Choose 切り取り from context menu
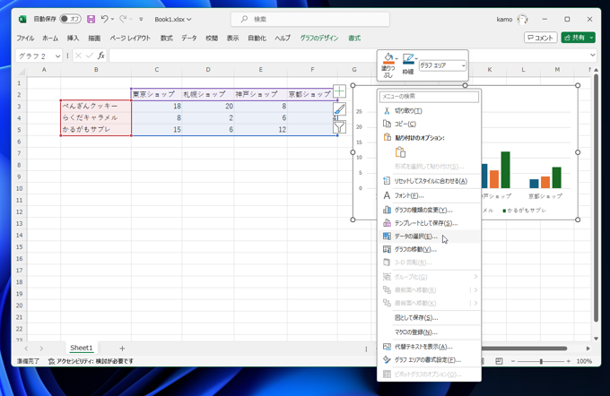Image resolution: width=610 pixels, height=396 pixels. [429, 111]
